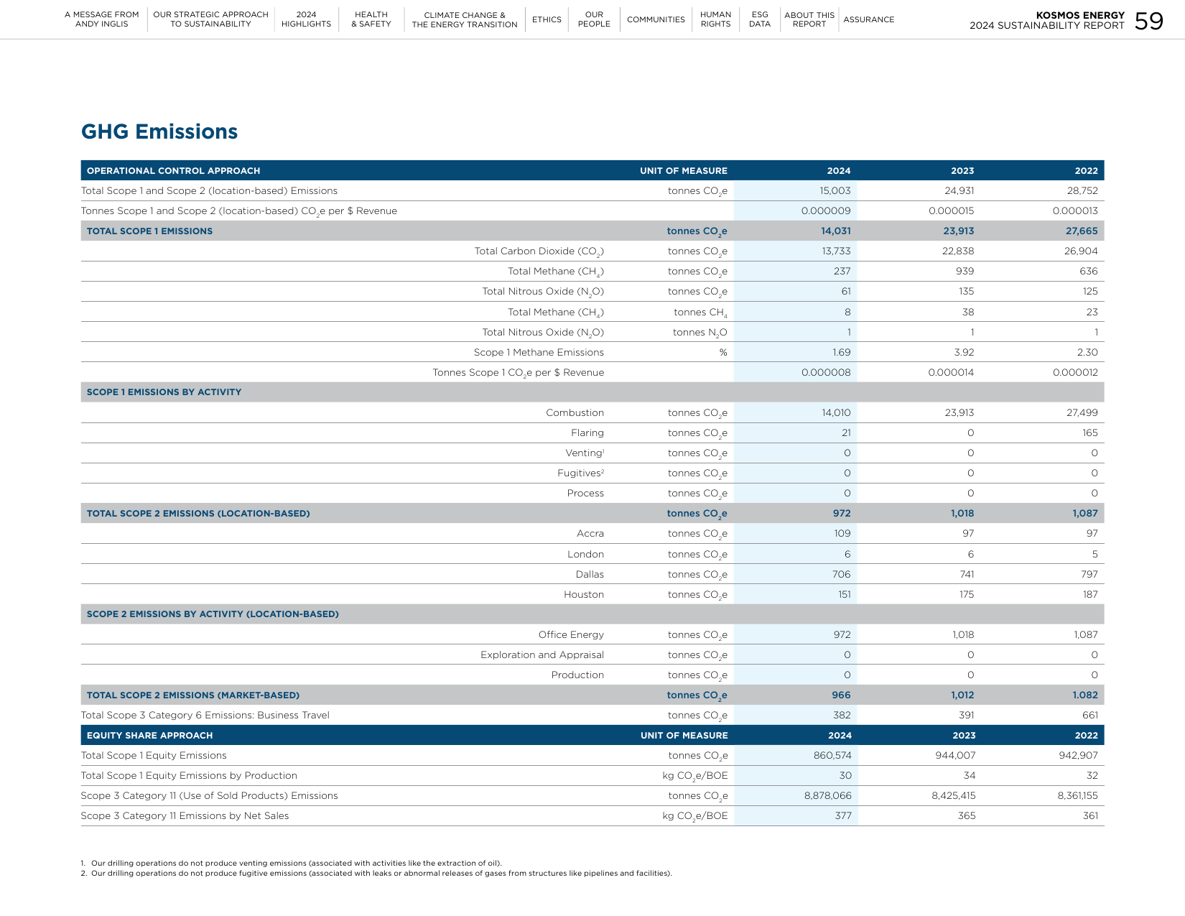The height and width of the screenshot is (916, 1185).
Task: Click the Venting row label
Action: click(x=585, y=453)
